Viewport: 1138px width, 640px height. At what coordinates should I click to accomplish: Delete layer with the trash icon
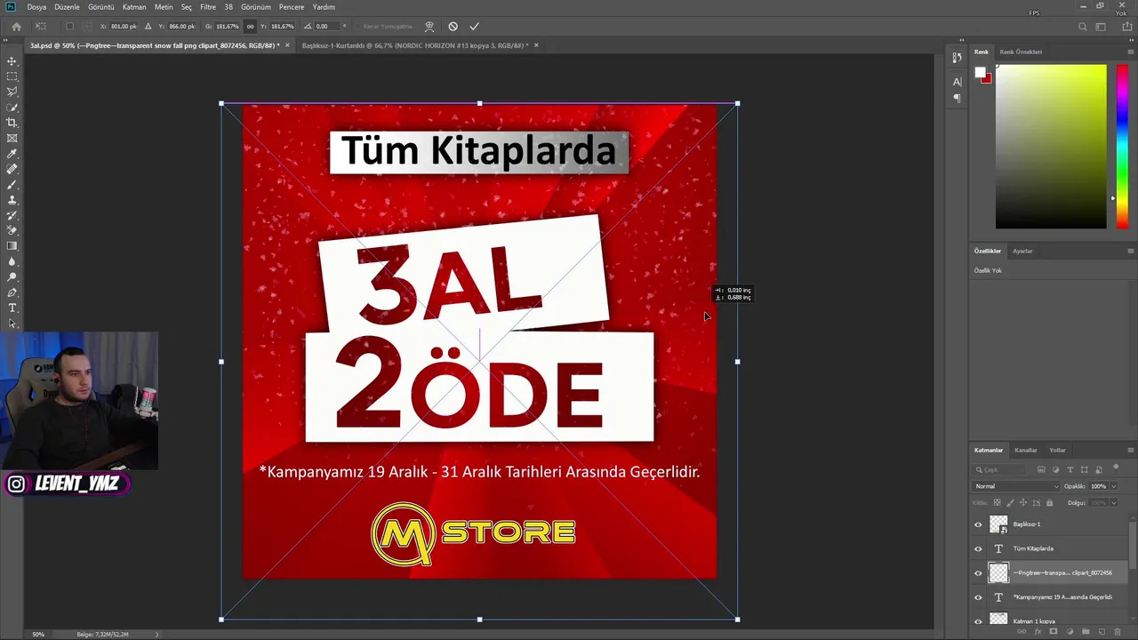coord(1117,631)
